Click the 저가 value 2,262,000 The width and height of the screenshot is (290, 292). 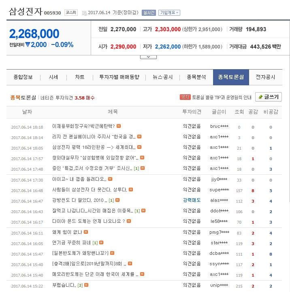168,47
